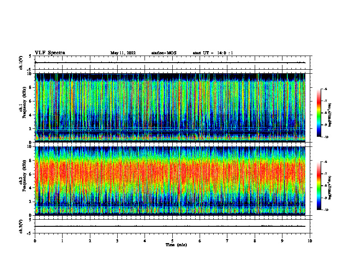Image resolution: width=349 pixels, height=270 pixels.
Task: Click the "4" tick on ch.1 frequency axis
Action: (x=31, y=115)
